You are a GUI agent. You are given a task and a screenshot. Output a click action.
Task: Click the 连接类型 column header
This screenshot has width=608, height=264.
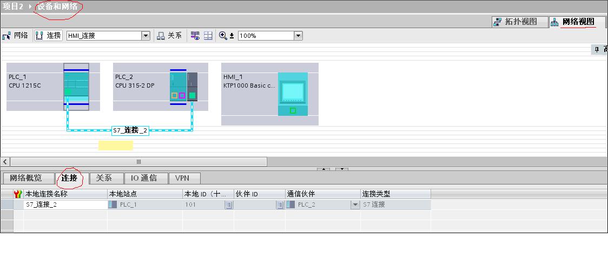tap(395, 194)
